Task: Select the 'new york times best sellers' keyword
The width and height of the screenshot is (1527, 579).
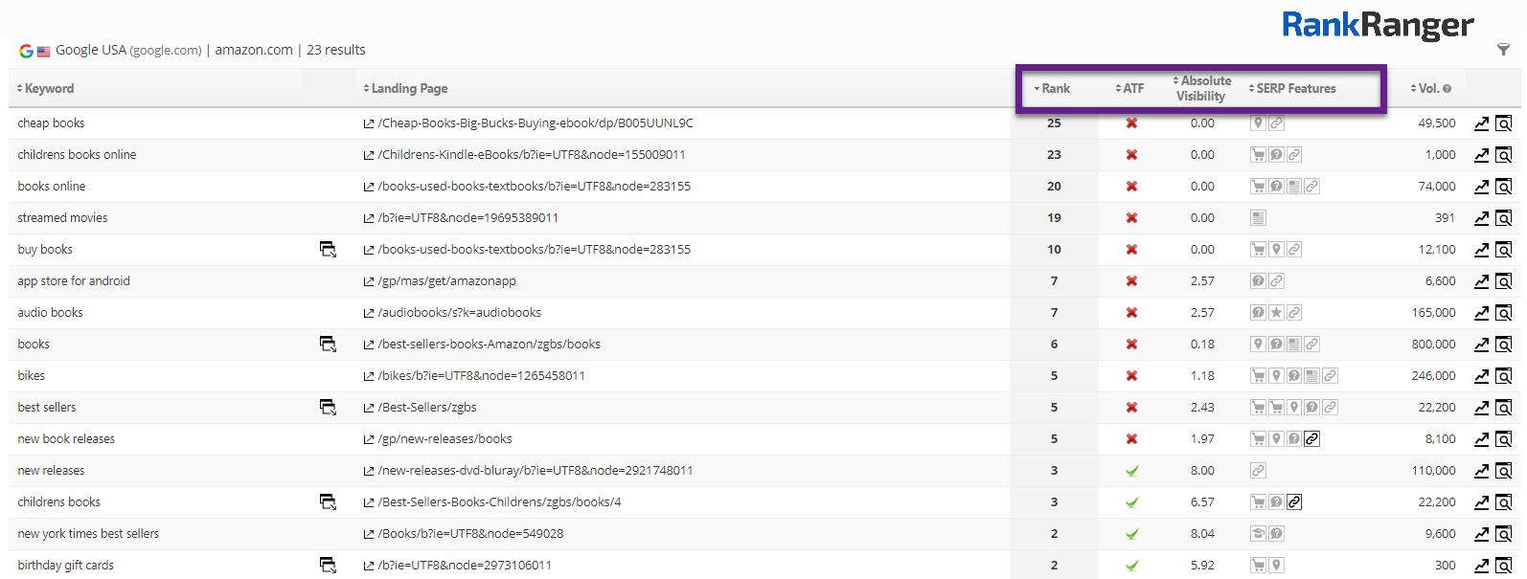Action: (x=88, y=534)
